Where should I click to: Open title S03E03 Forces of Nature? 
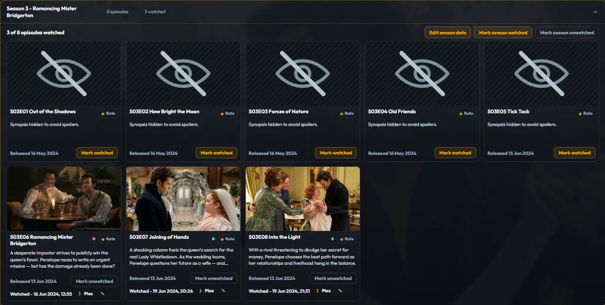tap(279, 111)
